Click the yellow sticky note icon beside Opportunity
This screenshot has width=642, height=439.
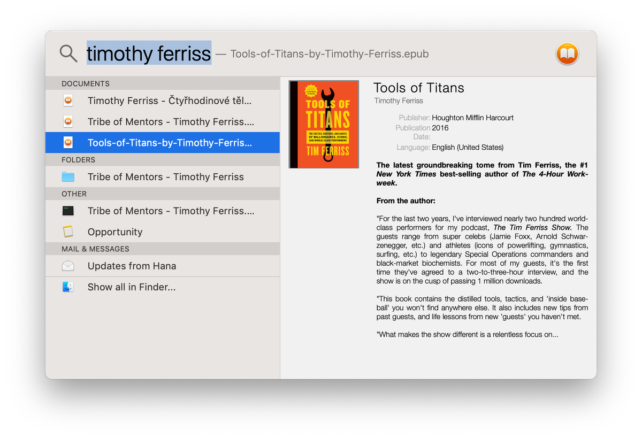(x=68, y=232)
